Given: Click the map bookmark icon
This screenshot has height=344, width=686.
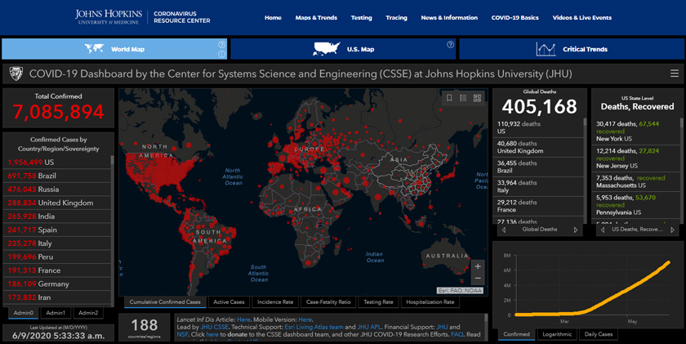Looking at the screenshot, I should 449,98.
